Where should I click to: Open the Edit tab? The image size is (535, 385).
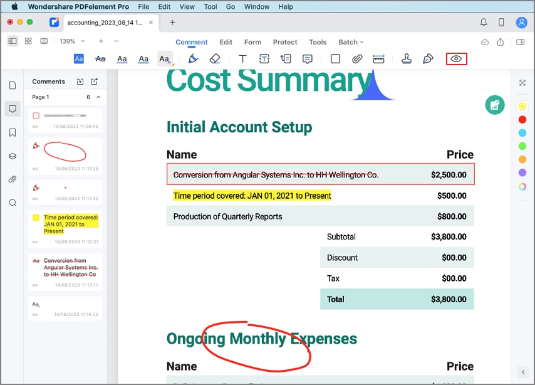226,42
